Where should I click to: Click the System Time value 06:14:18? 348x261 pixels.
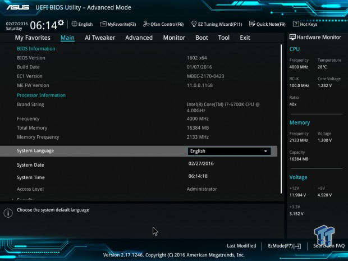pyautogui.click(x=198, y=176)
